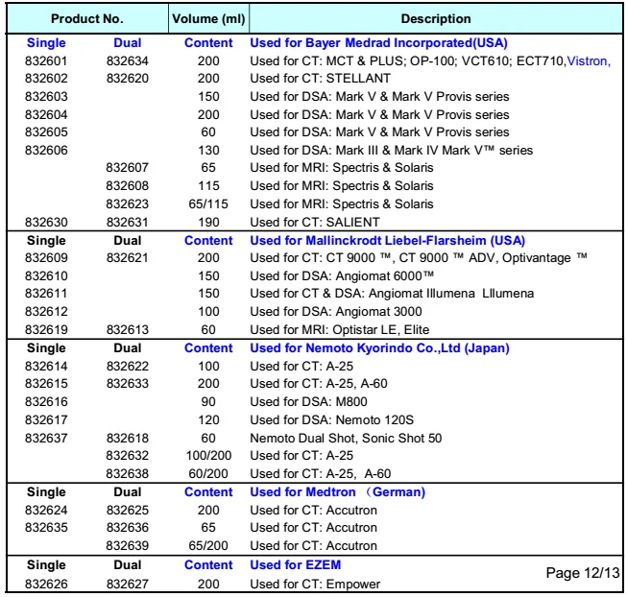Click the 60/200 volume value
The width and height of the screenshot is (627, 597).
coord(208,474)
